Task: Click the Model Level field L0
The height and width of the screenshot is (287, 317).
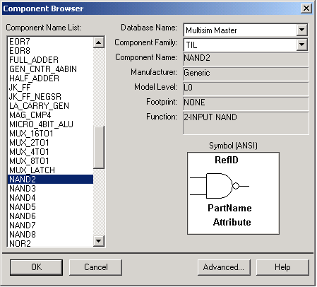Action: [246, 89]
